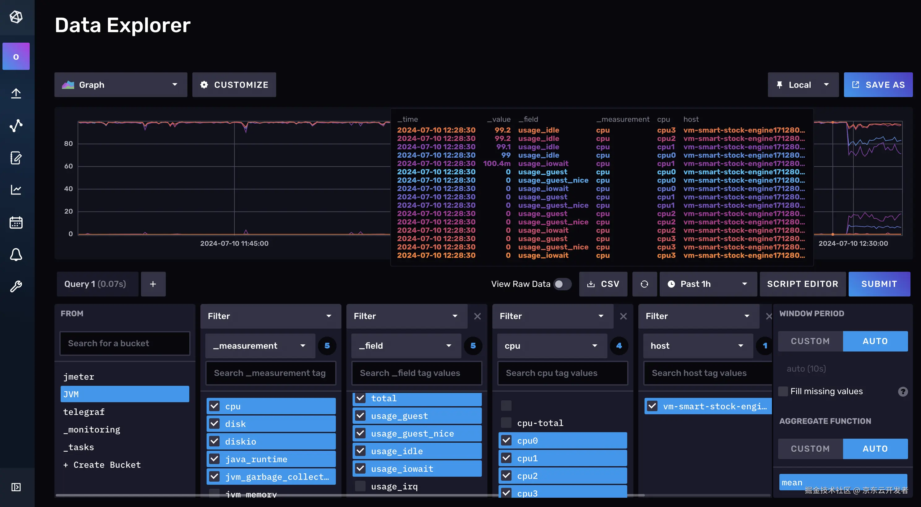Open Tasks from sidebar calendar icon
This screenshot has height=507, width=921.
(16, 222)
